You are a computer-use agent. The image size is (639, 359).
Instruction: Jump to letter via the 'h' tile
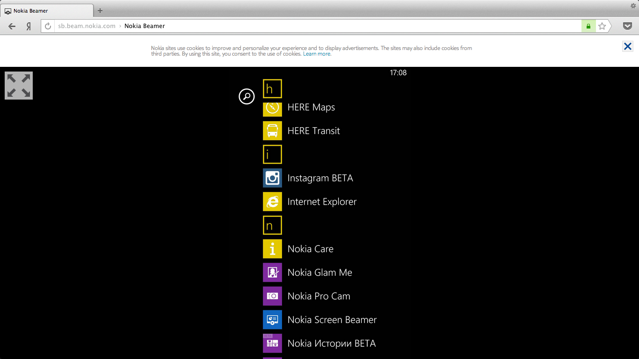coord(272,89)
